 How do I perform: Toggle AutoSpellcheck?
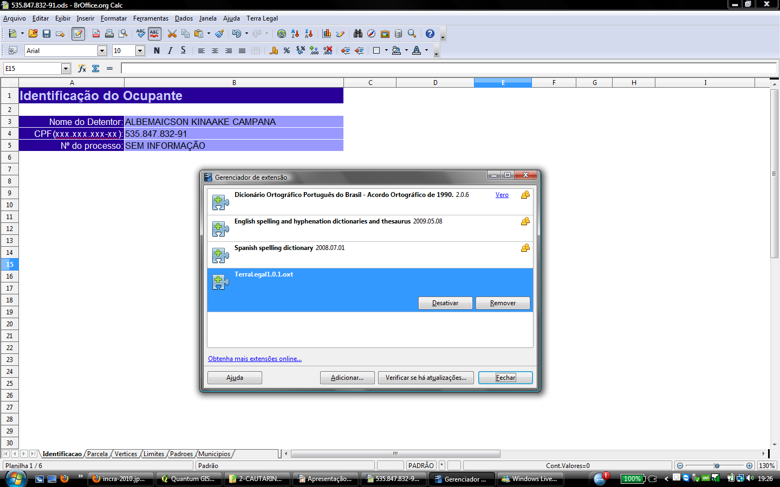tap(154, 34)
